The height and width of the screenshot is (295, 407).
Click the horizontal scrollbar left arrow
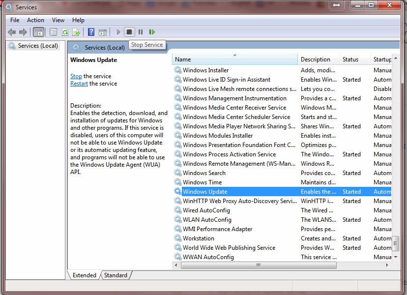[x=176, y=265]
